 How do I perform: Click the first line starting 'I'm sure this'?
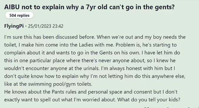tap(95, 37)
